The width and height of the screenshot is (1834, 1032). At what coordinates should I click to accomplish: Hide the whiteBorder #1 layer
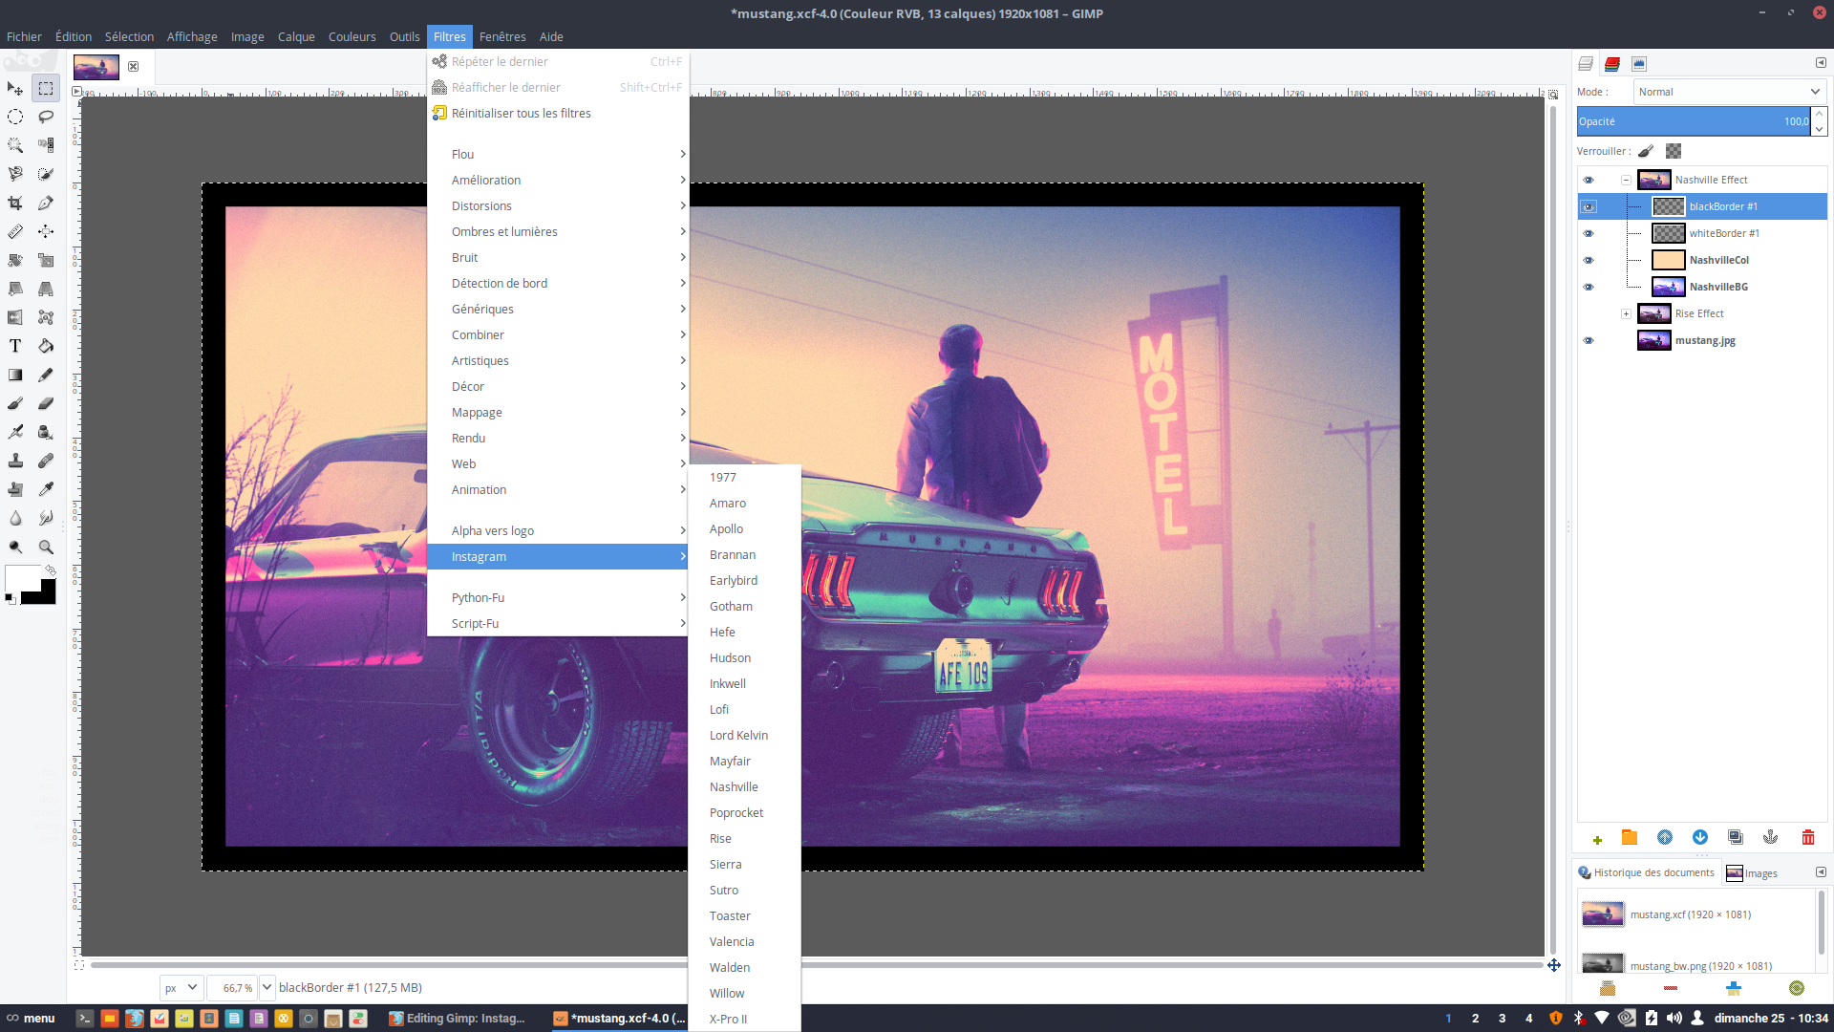(x=1590, y=233)
